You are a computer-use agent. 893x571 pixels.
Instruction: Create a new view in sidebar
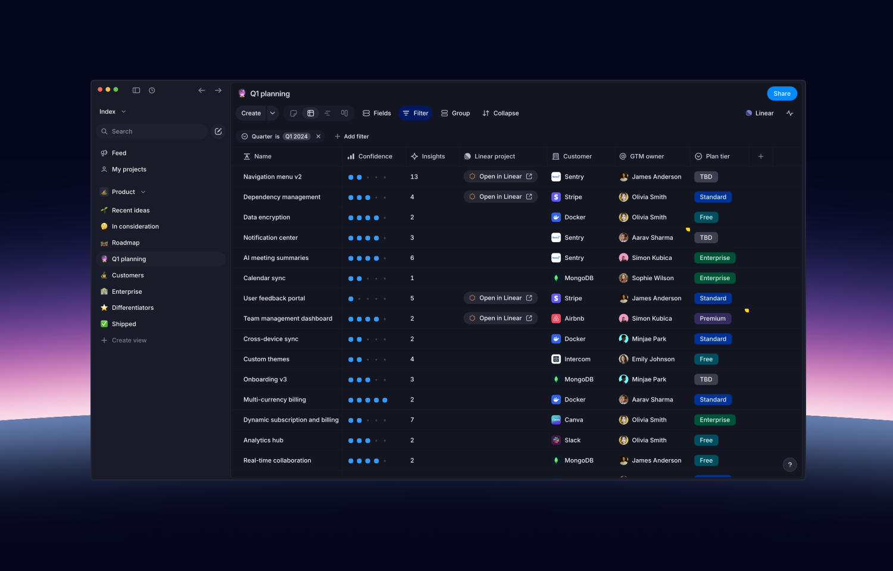124,340
